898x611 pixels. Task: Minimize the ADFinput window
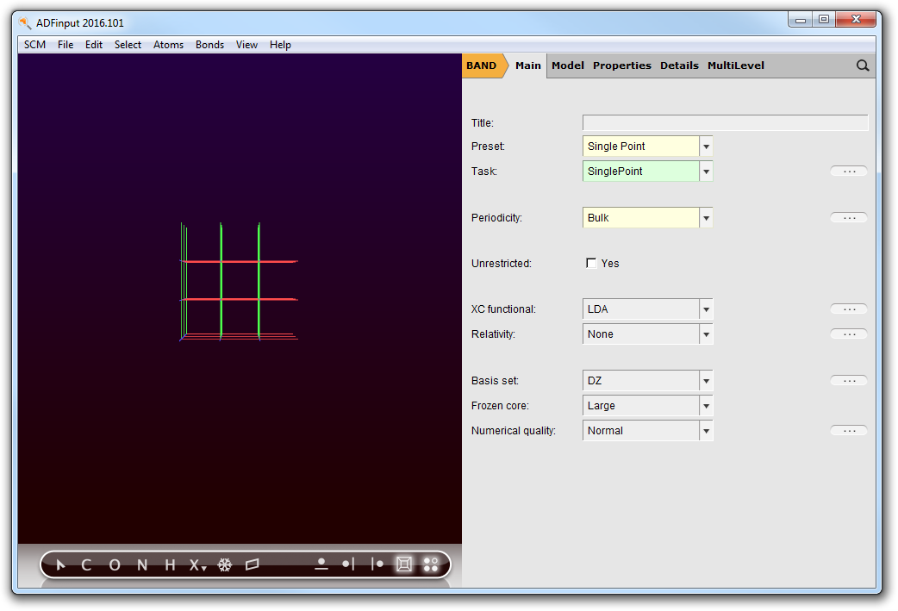801,20
